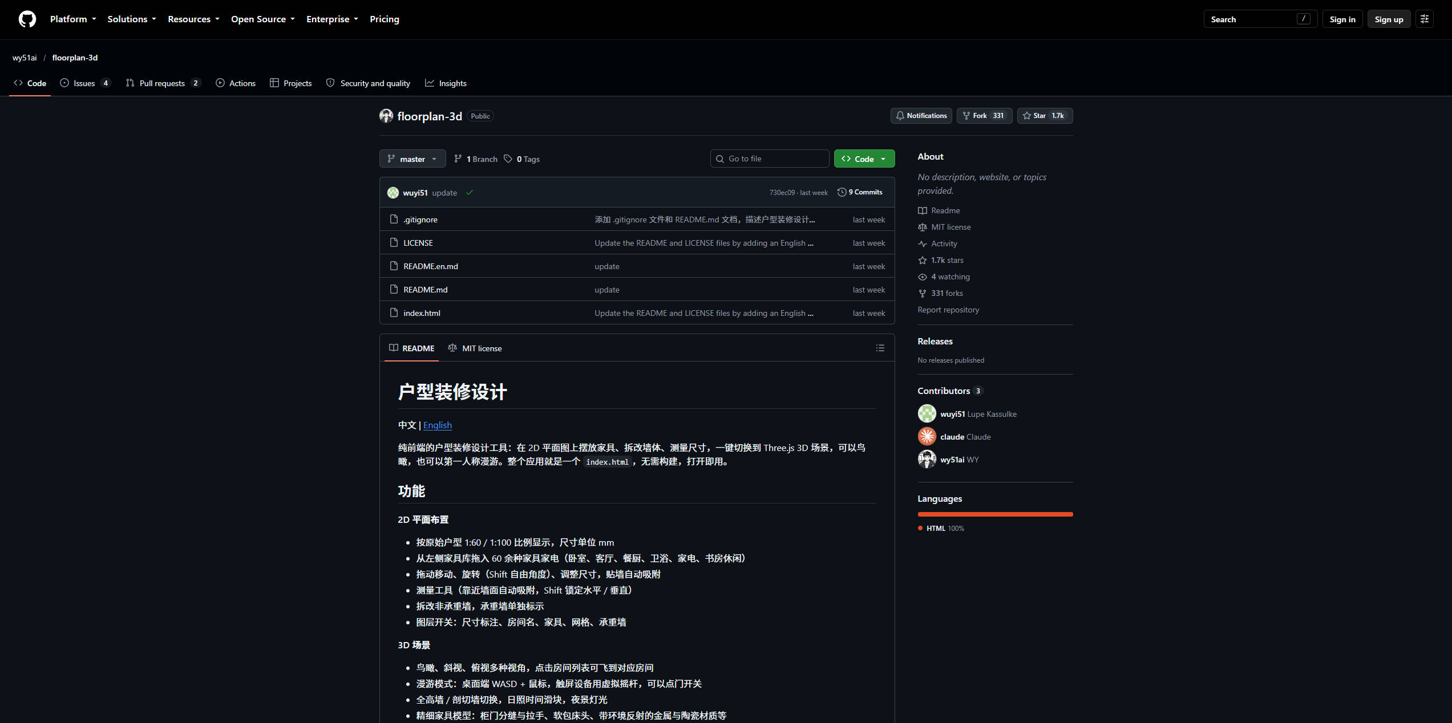Switch to the MIT license tab in README panel
Viewport: 1452px width, 723px height.
(x=475, y=348)
